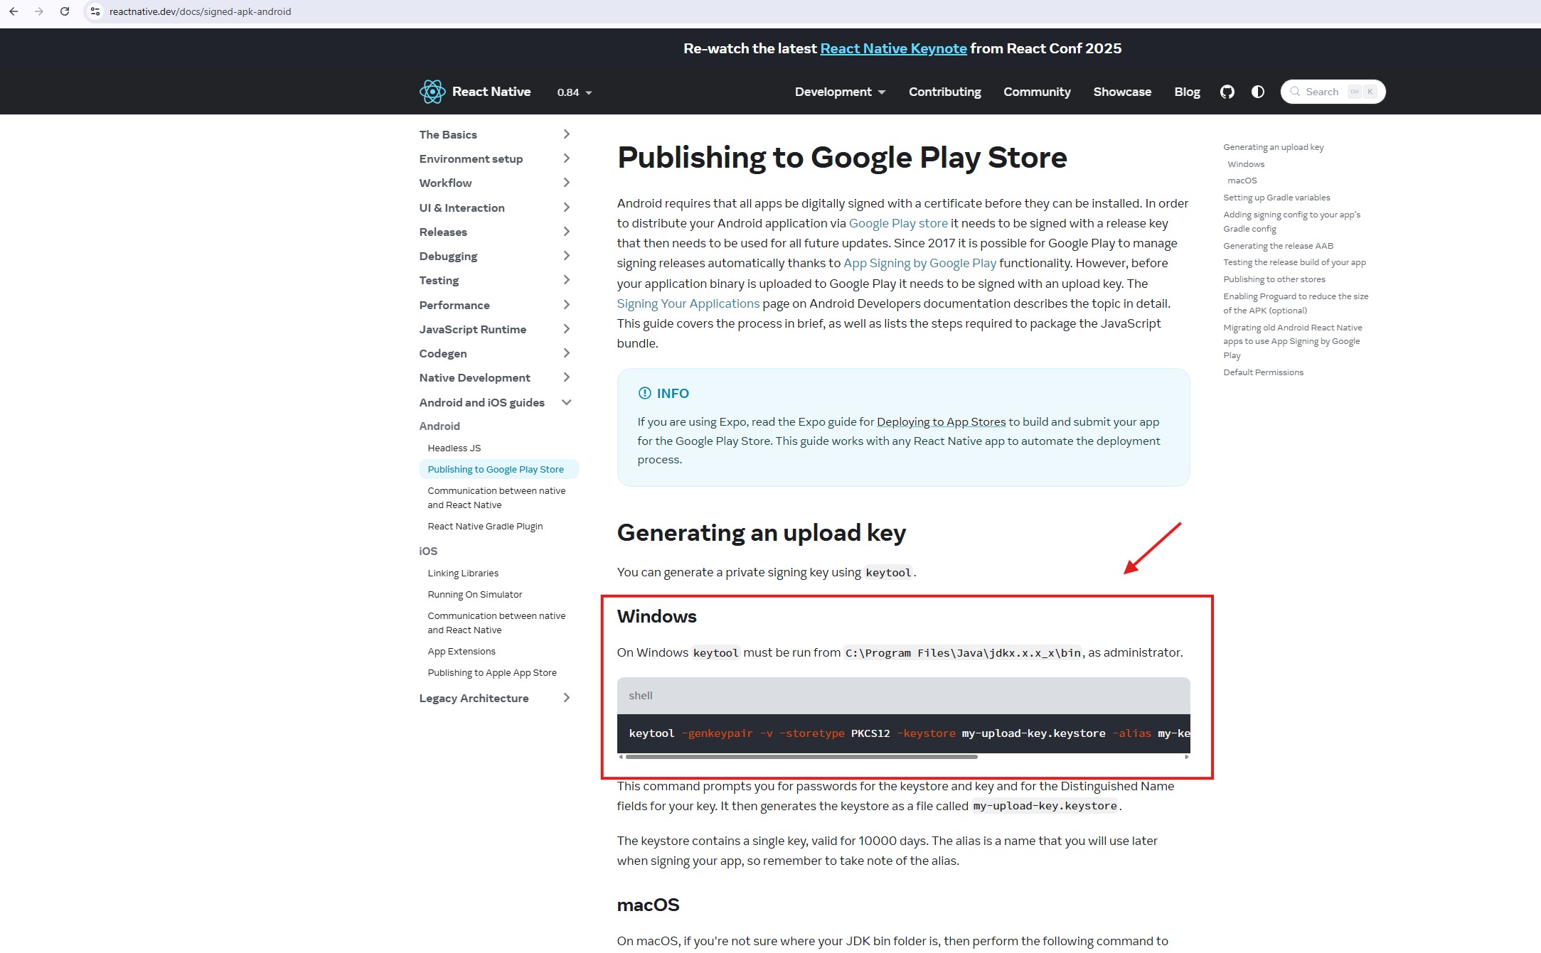This screenshot has height=953, width=1541.
Task: Expand The Basics sidebar section
Action: point(566,134)
